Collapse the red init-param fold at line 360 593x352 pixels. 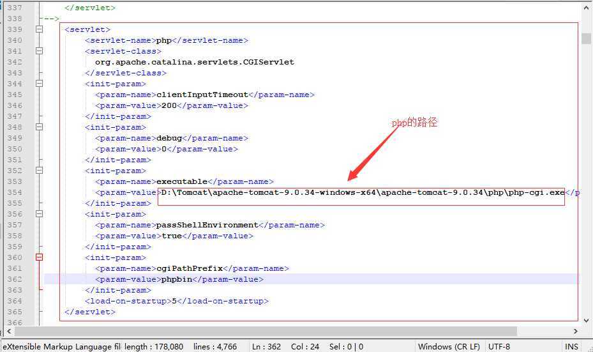[x=39, y=257]
